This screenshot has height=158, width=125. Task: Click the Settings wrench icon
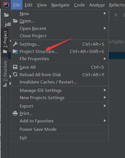[15, 44]
